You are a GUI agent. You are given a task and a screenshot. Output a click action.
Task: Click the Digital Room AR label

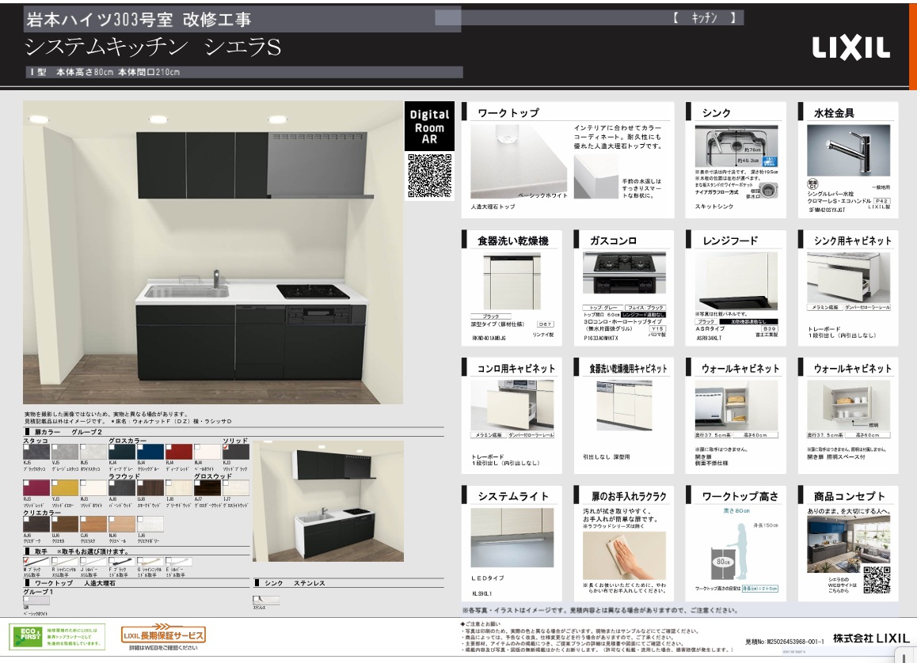point(428,126)
